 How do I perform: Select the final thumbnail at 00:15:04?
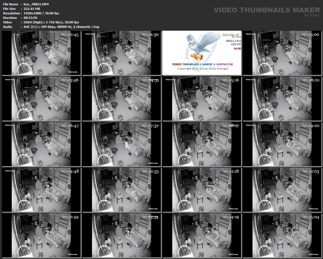click(282, 235)
